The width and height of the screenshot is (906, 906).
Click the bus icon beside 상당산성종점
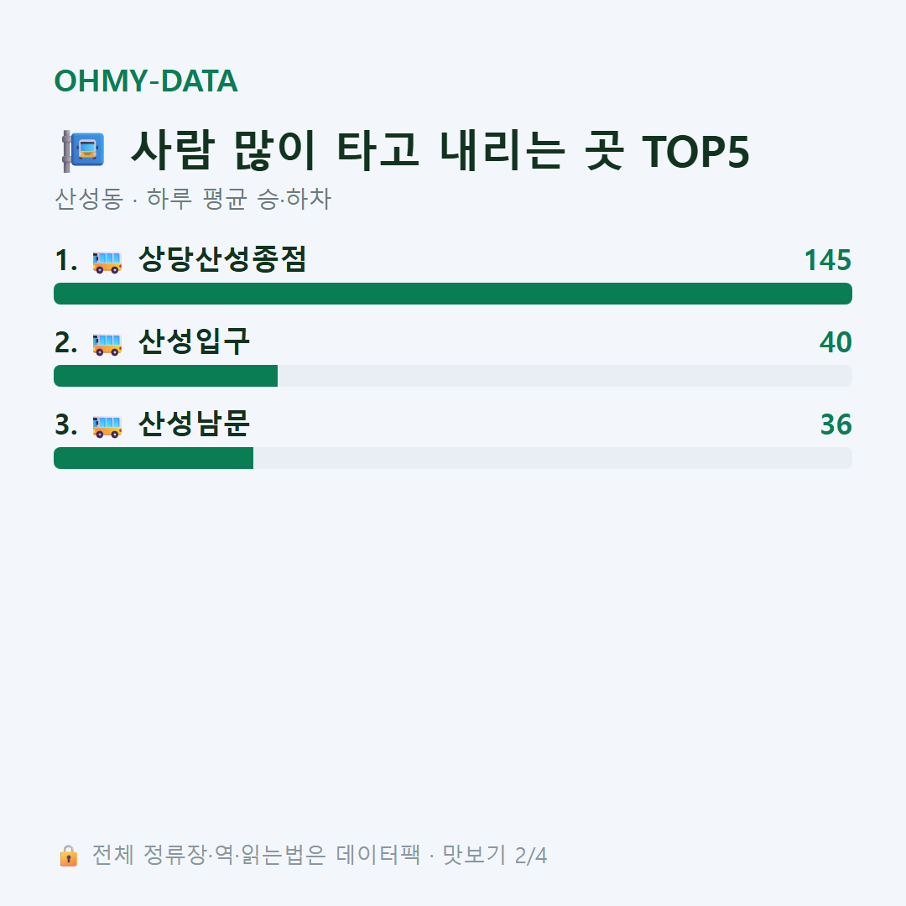click(107, 262)
